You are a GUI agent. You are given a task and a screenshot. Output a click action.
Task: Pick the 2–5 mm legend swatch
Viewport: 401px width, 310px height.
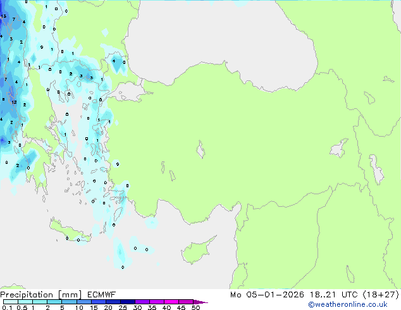[x=54, y=302]
